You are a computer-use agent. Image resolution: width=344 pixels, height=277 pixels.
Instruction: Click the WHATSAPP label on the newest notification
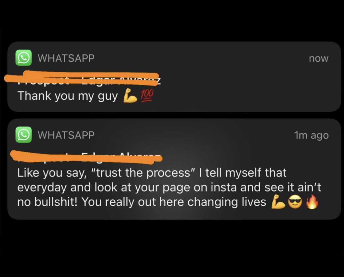pos(66,58)
